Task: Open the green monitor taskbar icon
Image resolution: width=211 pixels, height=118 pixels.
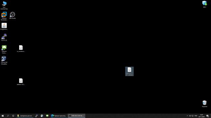Action: (47, 116)
